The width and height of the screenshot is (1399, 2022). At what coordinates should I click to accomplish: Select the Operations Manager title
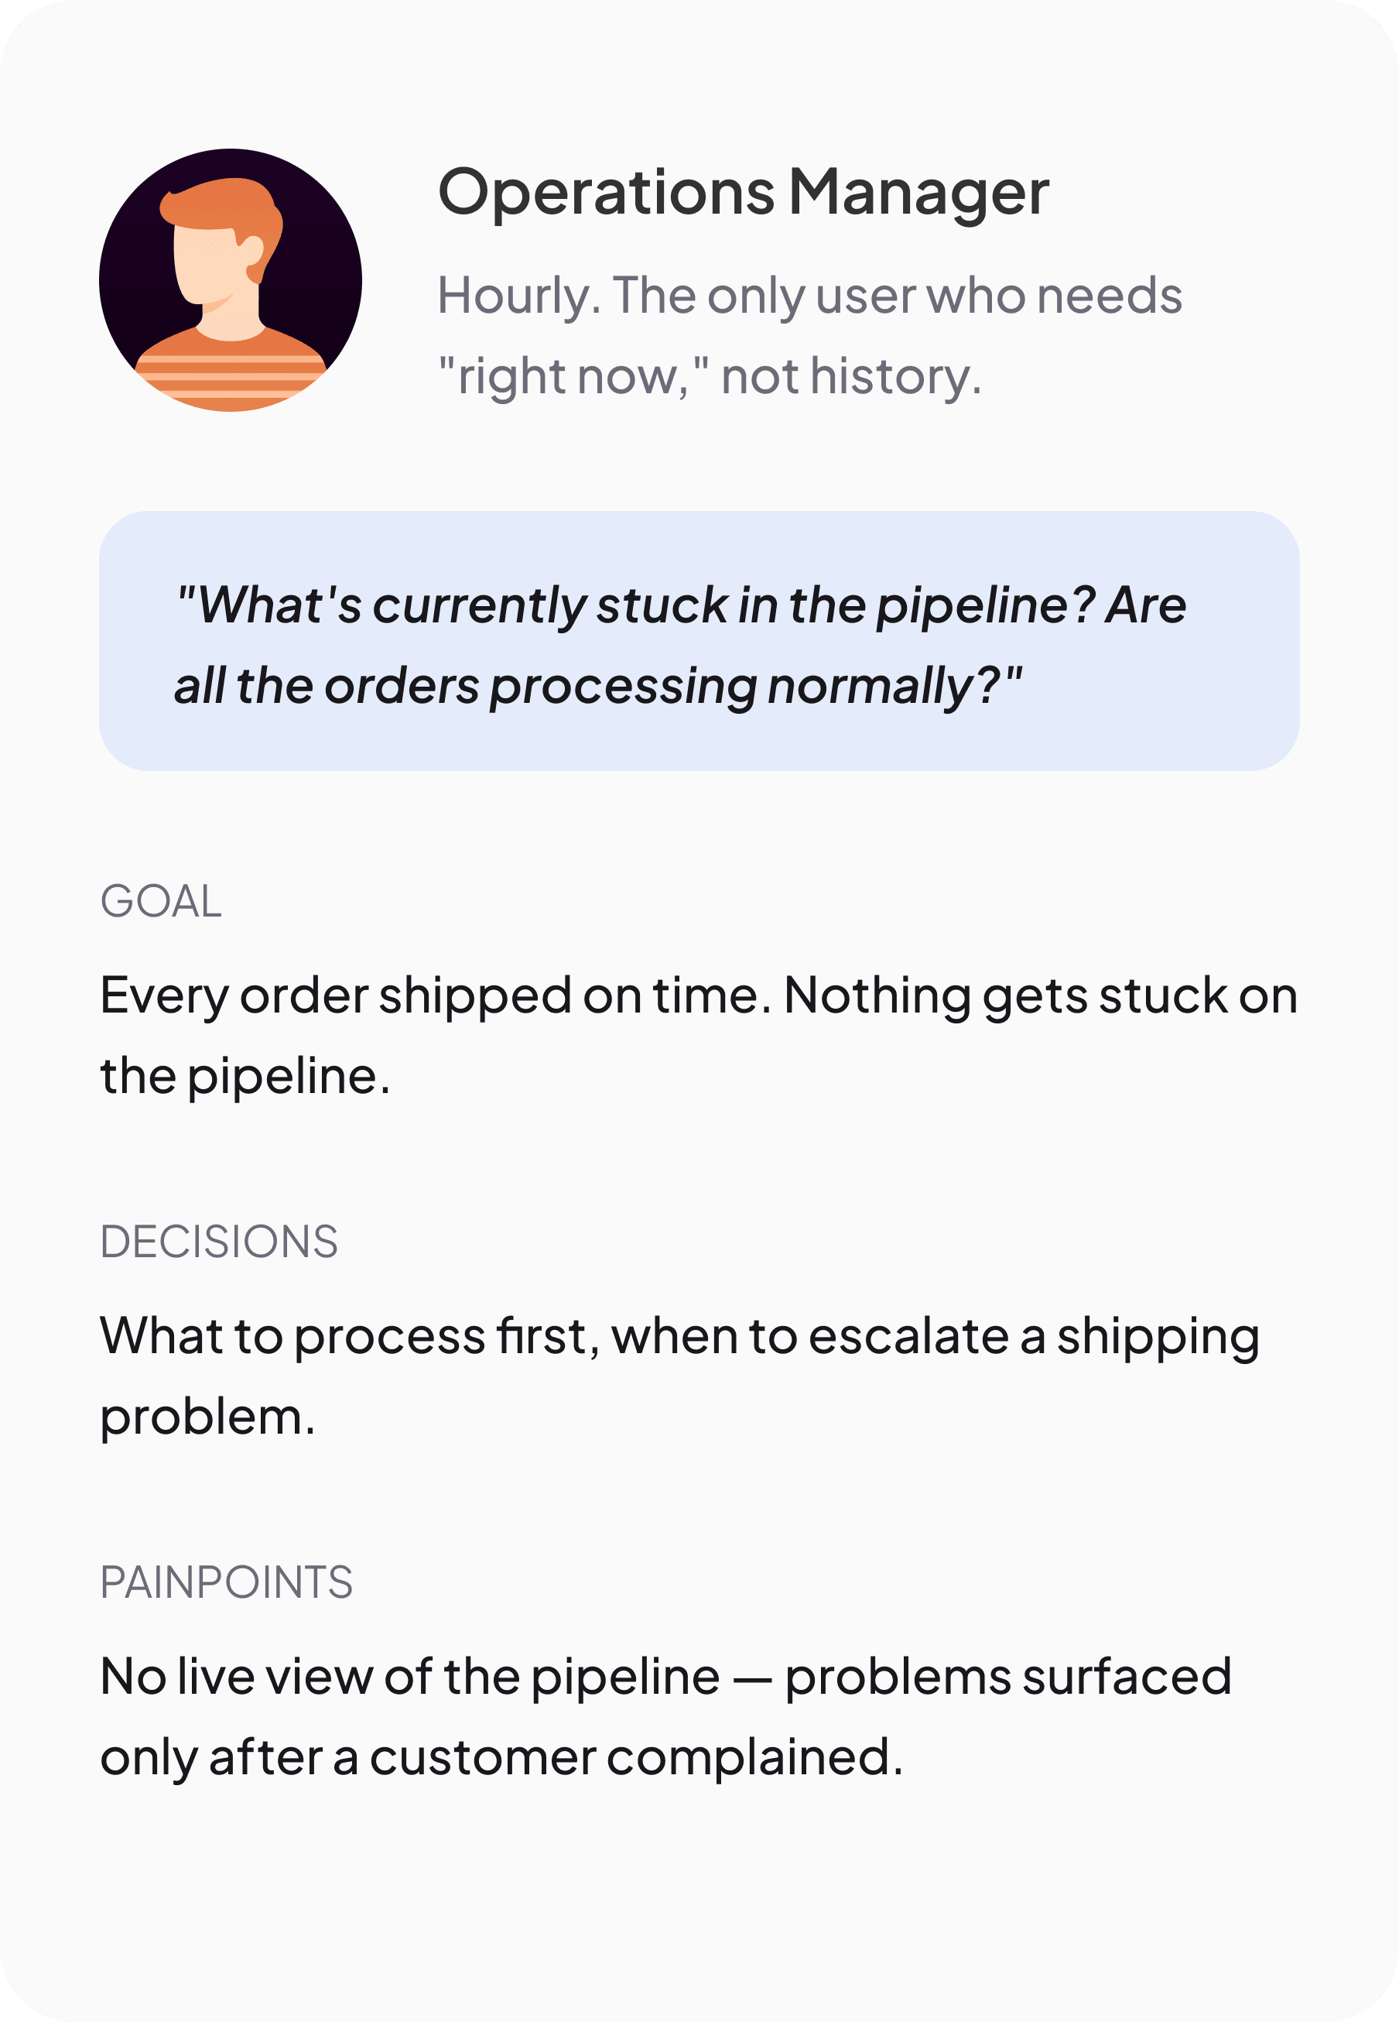point(744,192)
